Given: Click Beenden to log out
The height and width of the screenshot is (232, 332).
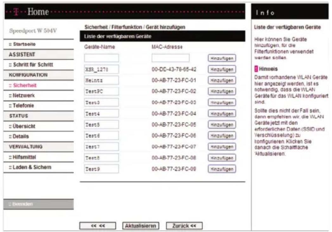Looking at the screenshot, I should tap(39, 204).
